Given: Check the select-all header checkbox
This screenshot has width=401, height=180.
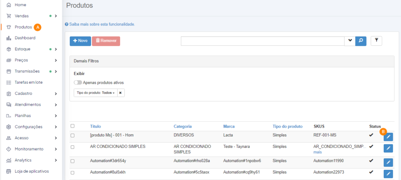Looking at the screenshot, I should click(72, 126).
